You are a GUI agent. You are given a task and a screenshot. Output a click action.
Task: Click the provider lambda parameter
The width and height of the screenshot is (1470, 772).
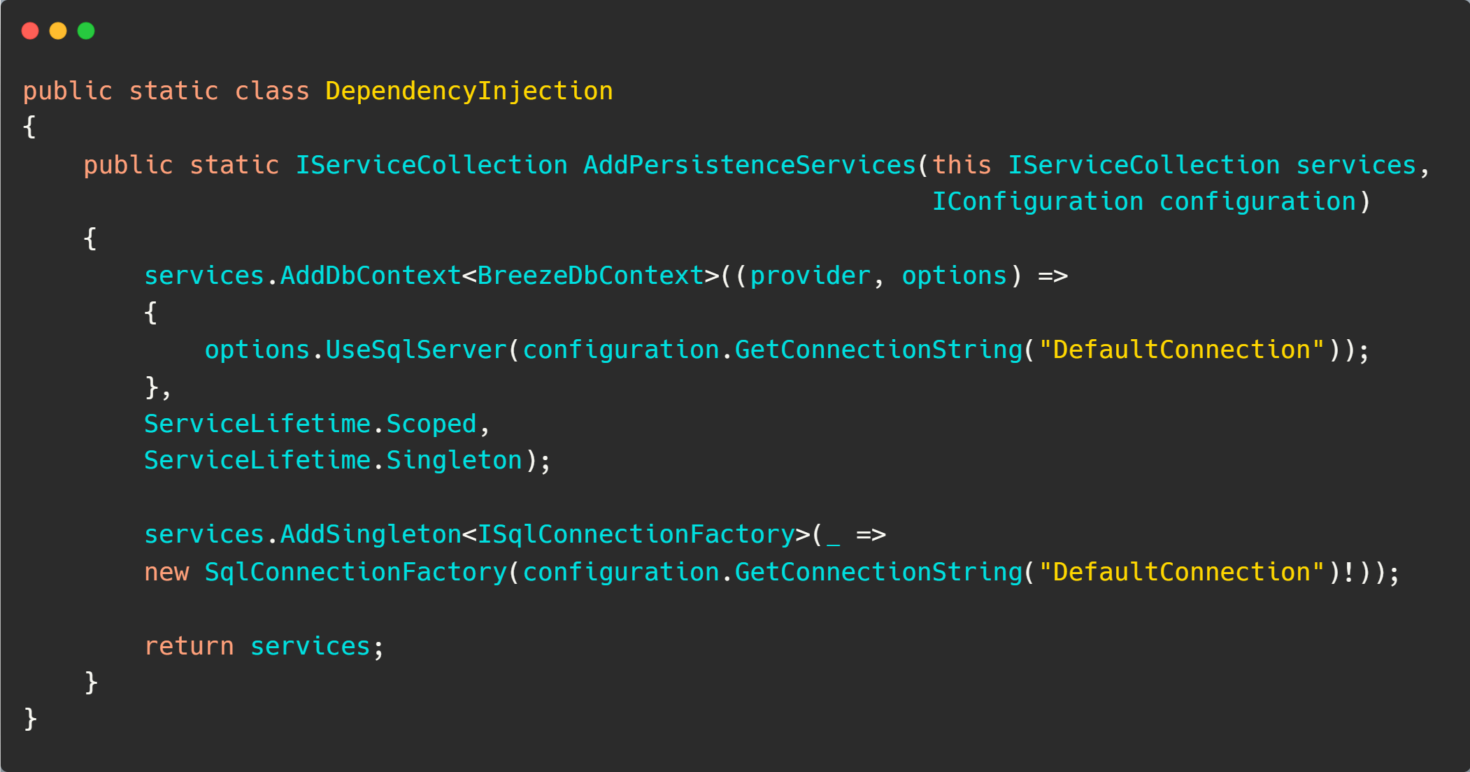(x=811, y=276)
